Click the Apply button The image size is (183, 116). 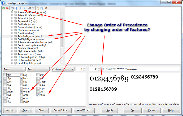point(110,110)
